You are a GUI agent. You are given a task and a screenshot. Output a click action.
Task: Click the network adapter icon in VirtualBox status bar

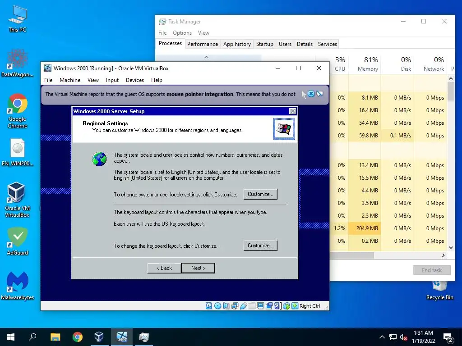[x=235, y=306]
